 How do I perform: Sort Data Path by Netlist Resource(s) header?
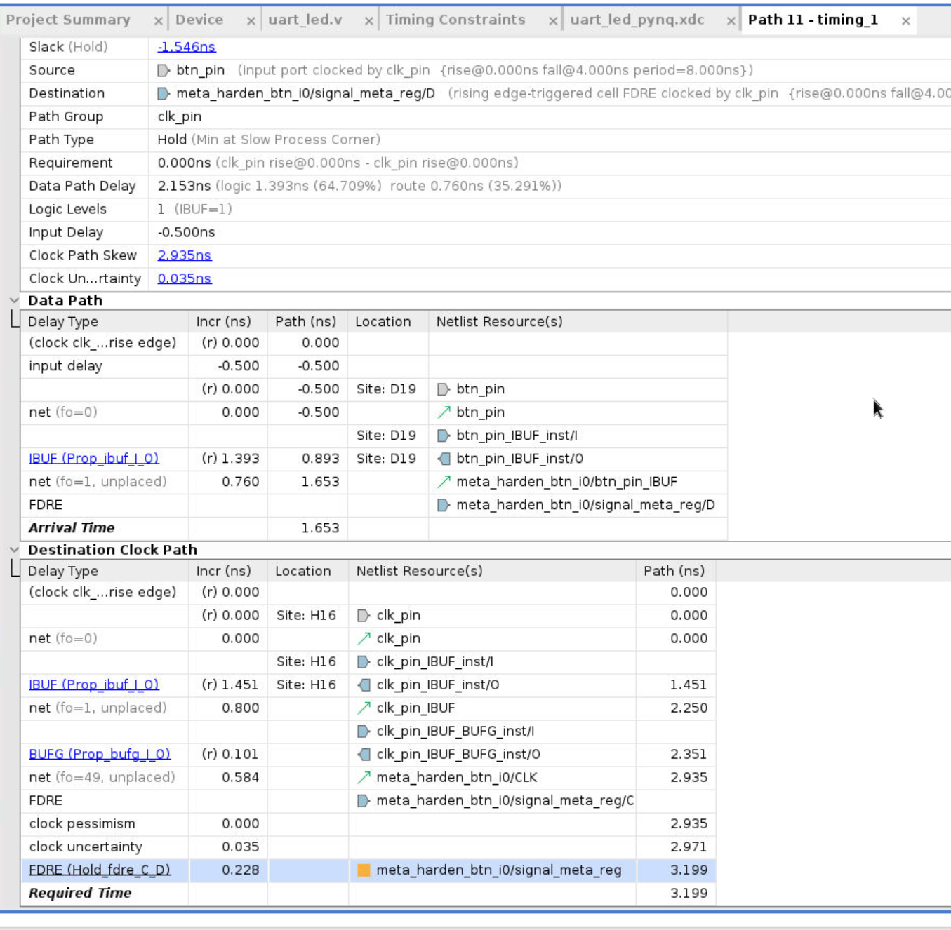(578, 321)
